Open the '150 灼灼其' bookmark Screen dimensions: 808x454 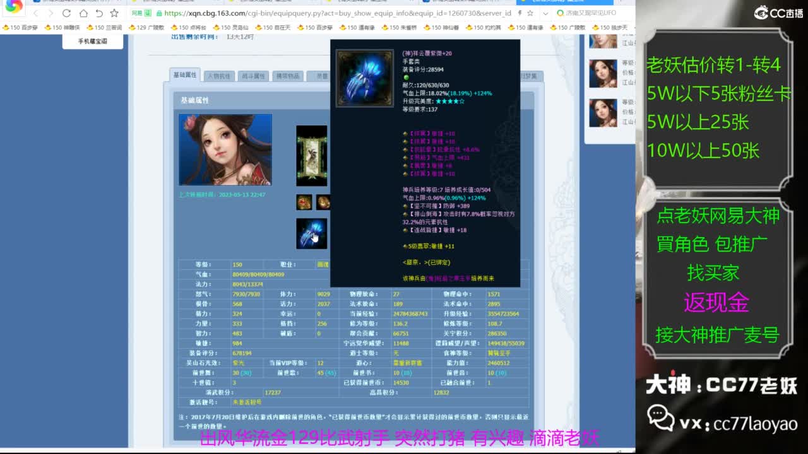pyautogui.click(x=484, y=28)
